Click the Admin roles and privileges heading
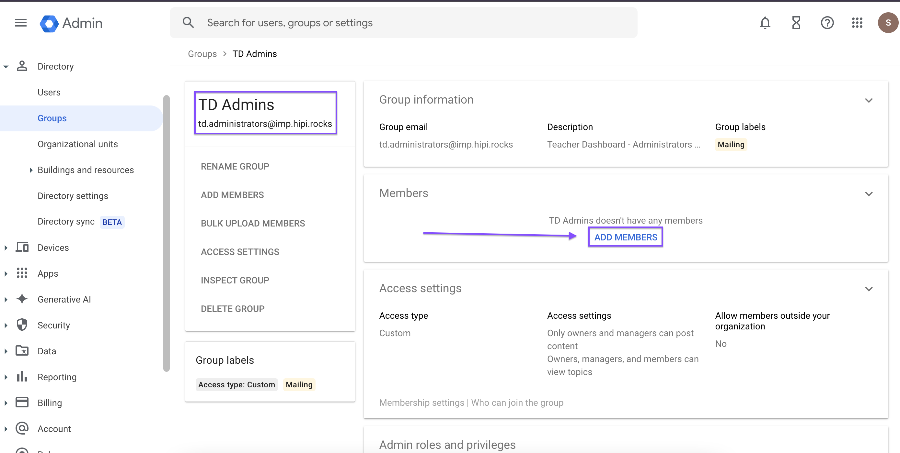900x453 pixels. coord(447,444)
